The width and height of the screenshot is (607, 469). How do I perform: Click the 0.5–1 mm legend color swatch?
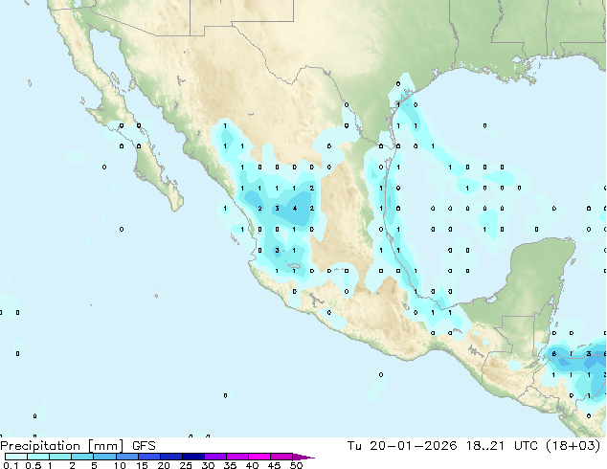point(38,457)
